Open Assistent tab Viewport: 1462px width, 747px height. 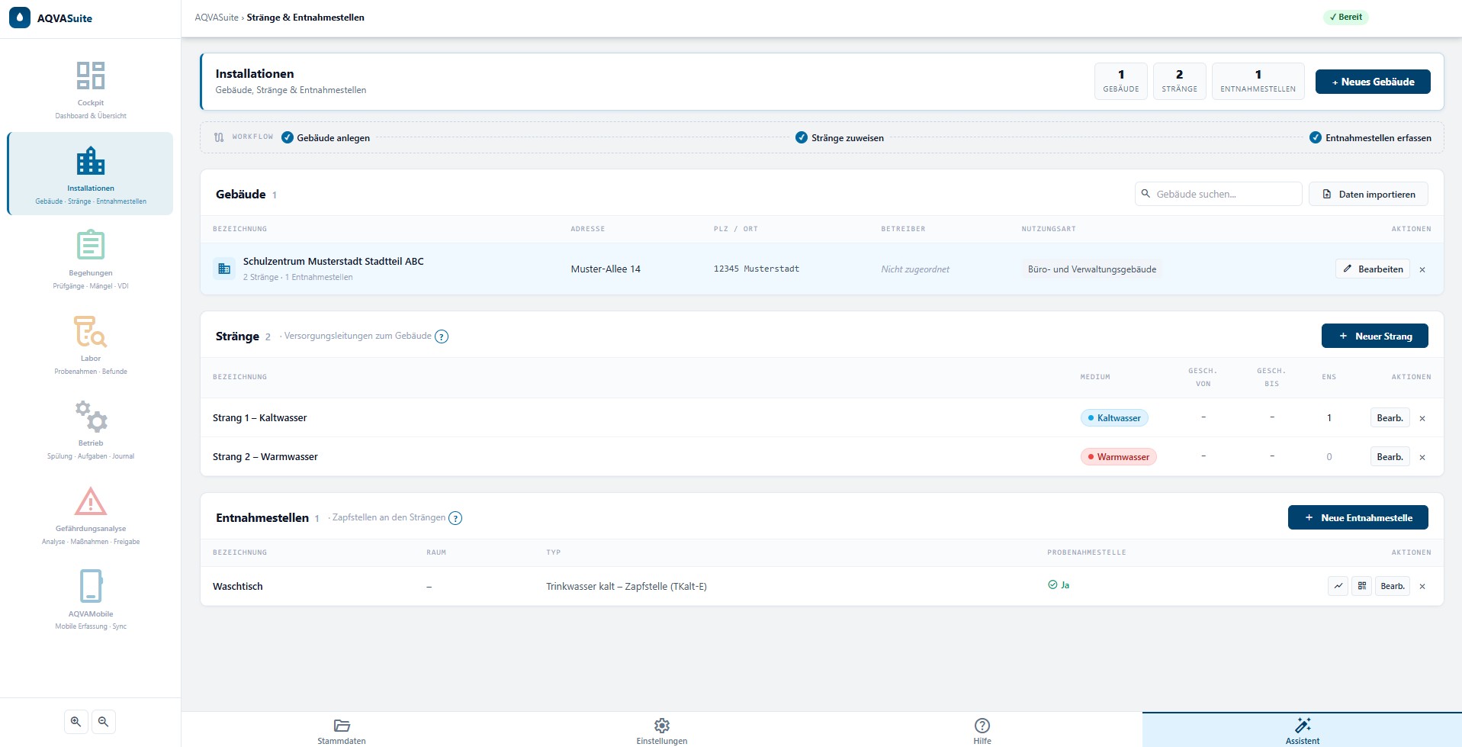tap(1303, 730)
